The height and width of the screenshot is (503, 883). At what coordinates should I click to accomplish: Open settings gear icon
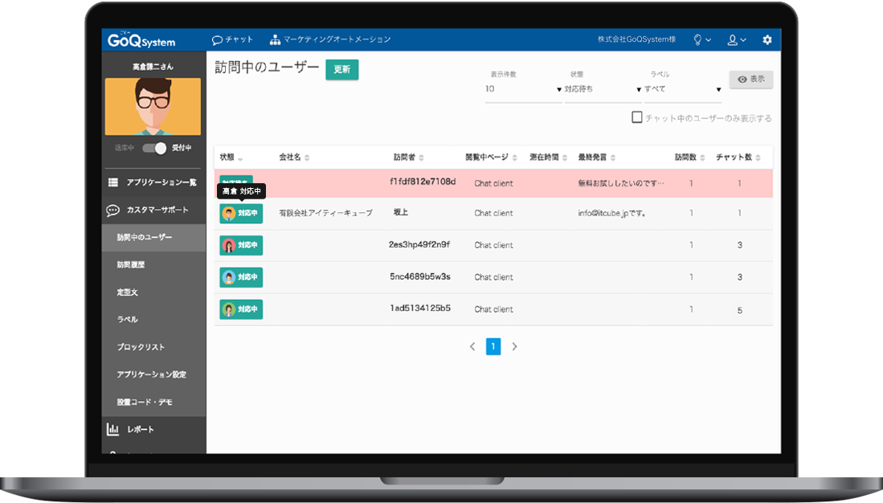[x=767, y=40]
